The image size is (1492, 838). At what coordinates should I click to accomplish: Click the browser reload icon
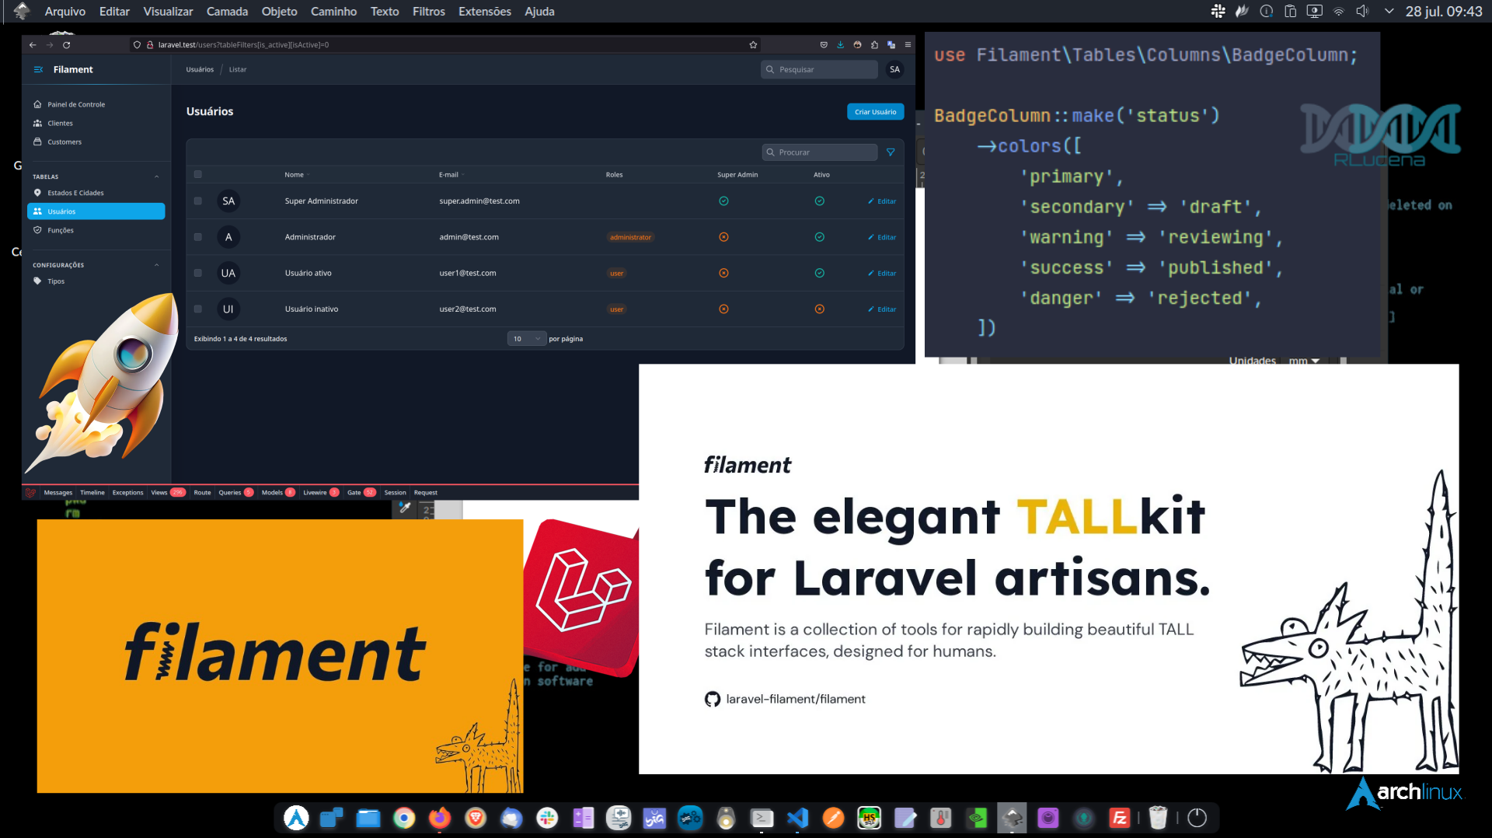tap(67, 45)
